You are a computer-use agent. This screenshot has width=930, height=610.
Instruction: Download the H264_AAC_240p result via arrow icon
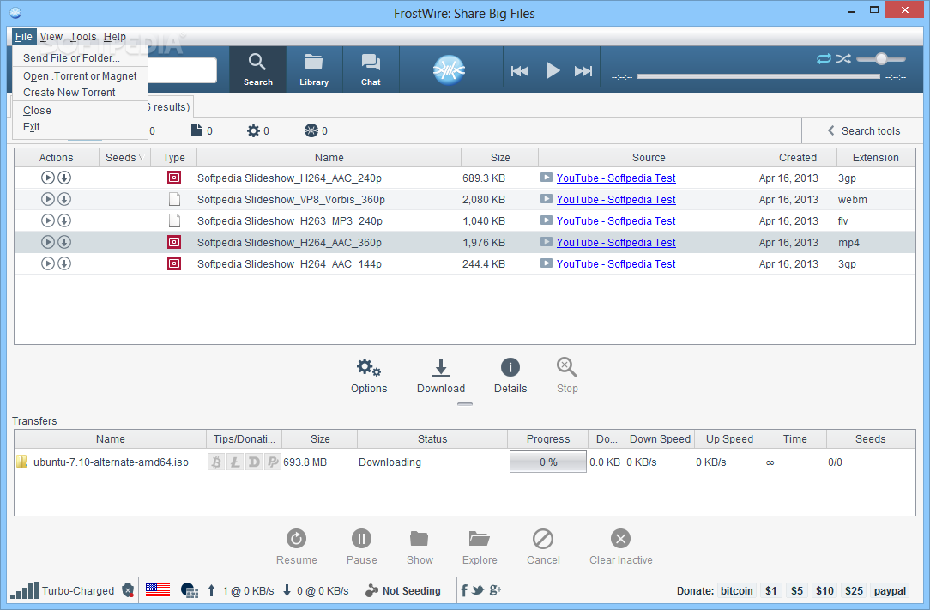pyautogui.click(x=64, y=178)
